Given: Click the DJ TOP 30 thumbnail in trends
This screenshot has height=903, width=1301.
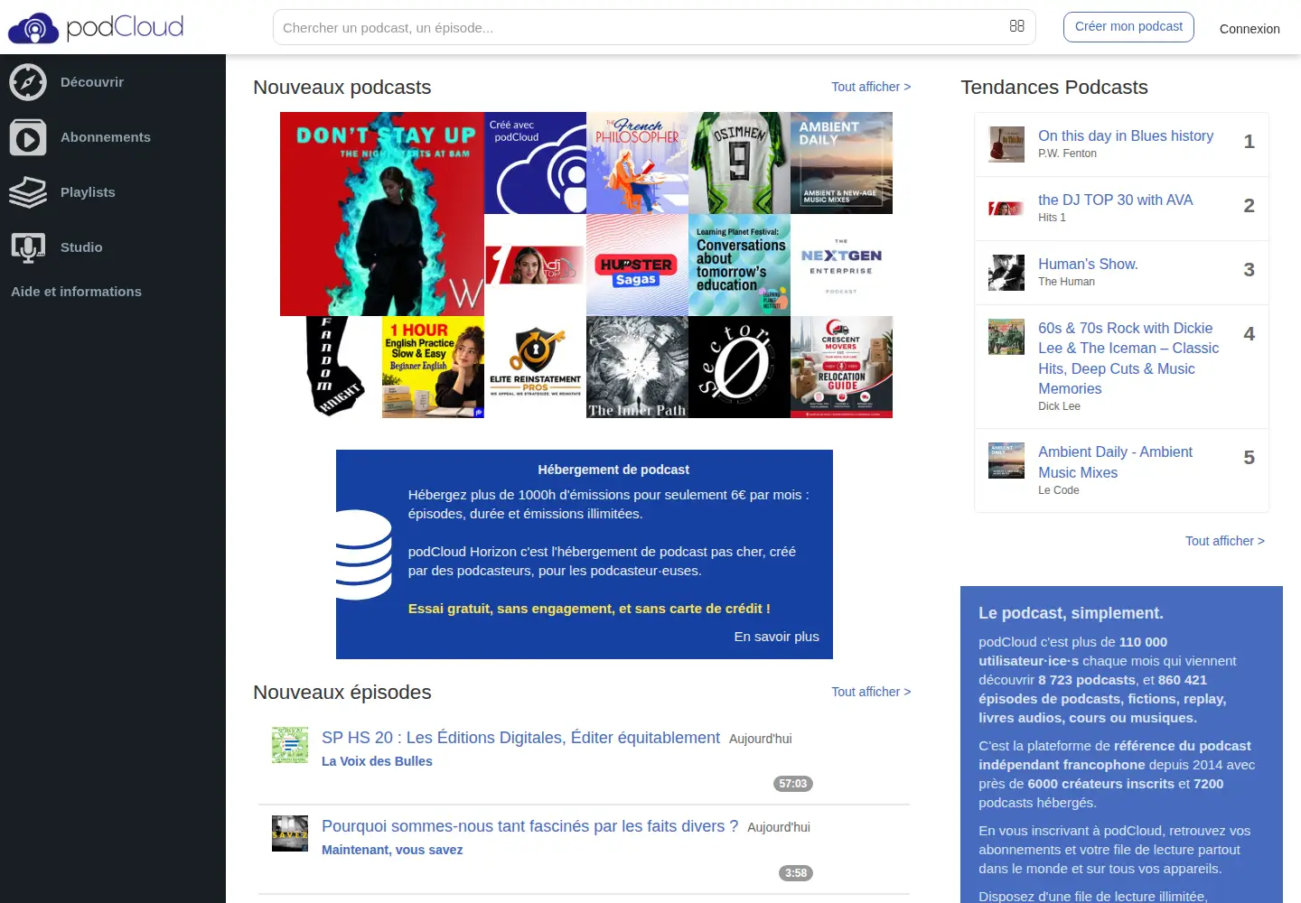Looking at the screenshot, I should tap(1006, 209).
